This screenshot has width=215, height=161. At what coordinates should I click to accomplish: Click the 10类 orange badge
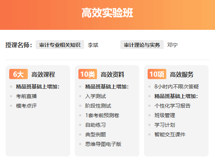coord(88,74)
